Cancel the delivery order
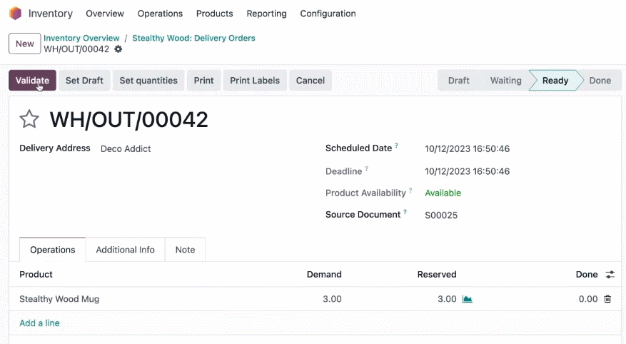Viewport: 626px width, 344px height. click(311, 80)
